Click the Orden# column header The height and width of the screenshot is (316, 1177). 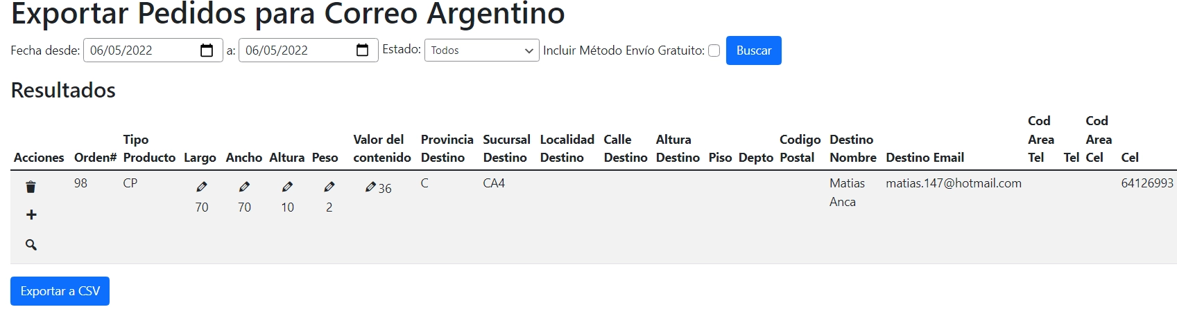tap(95, 158)
